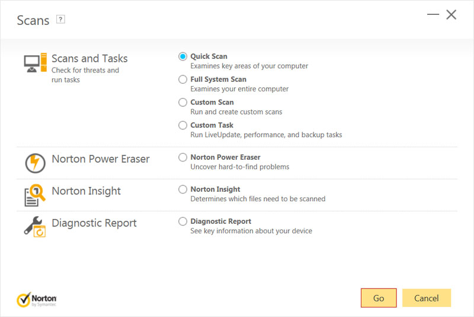
Task: Click the Norton by Symantec logo
Action: [37, 299]
